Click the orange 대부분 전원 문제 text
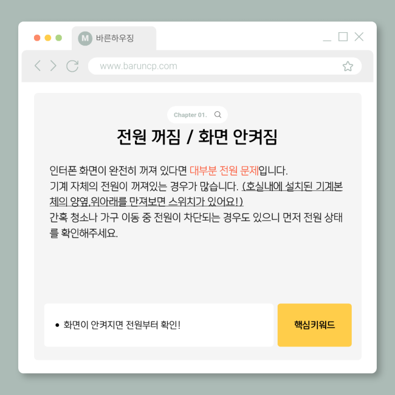This screenshot has width=395, height=395. click(x=224, y=171)
